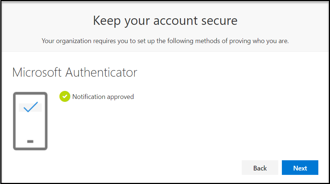Select the Notification approved status text
The image size is (330, 184).
tap(103, 97)
